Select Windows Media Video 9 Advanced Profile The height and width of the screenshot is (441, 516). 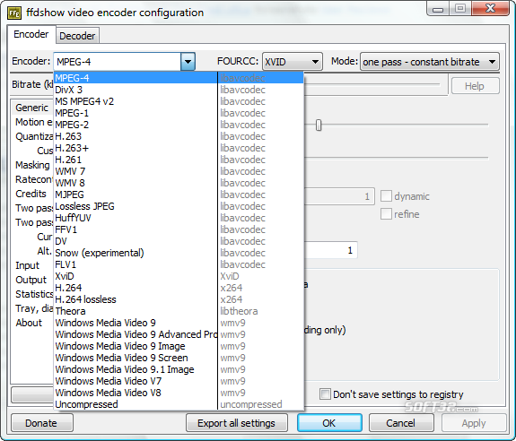(x=178, y=334)
